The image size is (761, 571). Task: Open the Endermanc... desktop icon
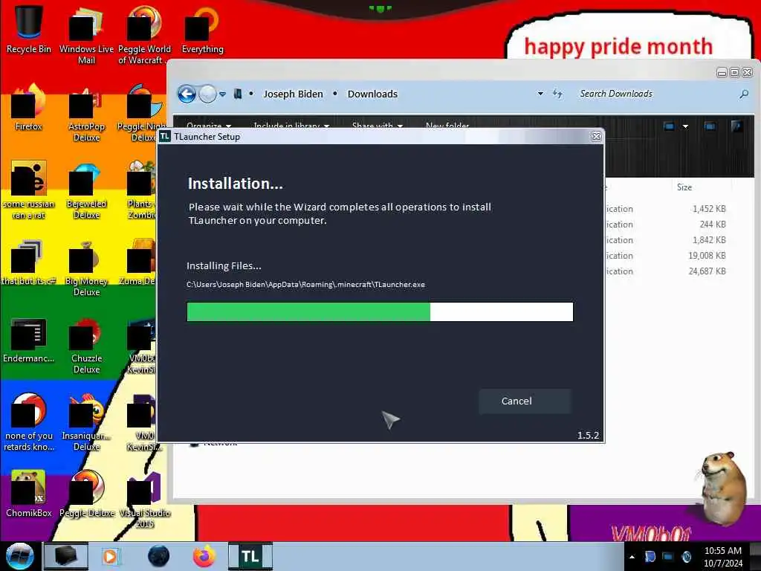pos(29,340)
